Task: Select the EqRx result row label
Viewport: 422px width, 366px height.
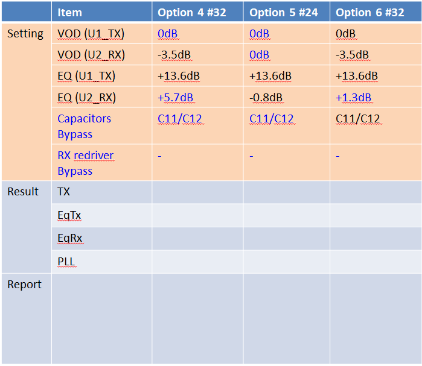Action: (x=70, y=239)
